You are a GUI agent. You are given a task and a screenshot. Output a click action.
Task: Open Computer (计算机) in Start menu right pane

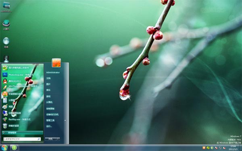coord(49,102)
